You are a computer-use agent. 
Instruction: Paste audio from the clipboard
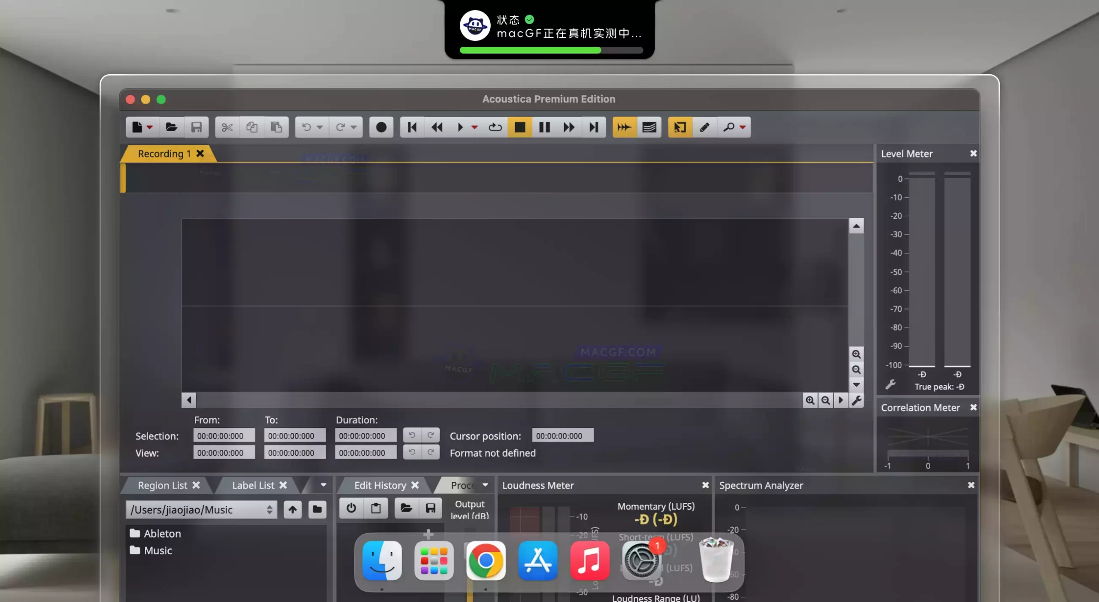point(276,127)
